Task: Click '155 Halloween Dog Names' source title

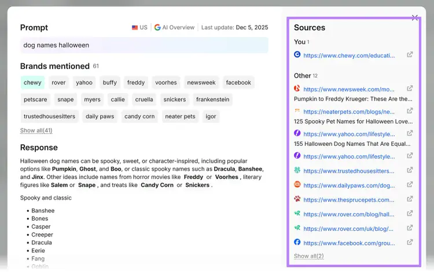Action: pos(352,144)
